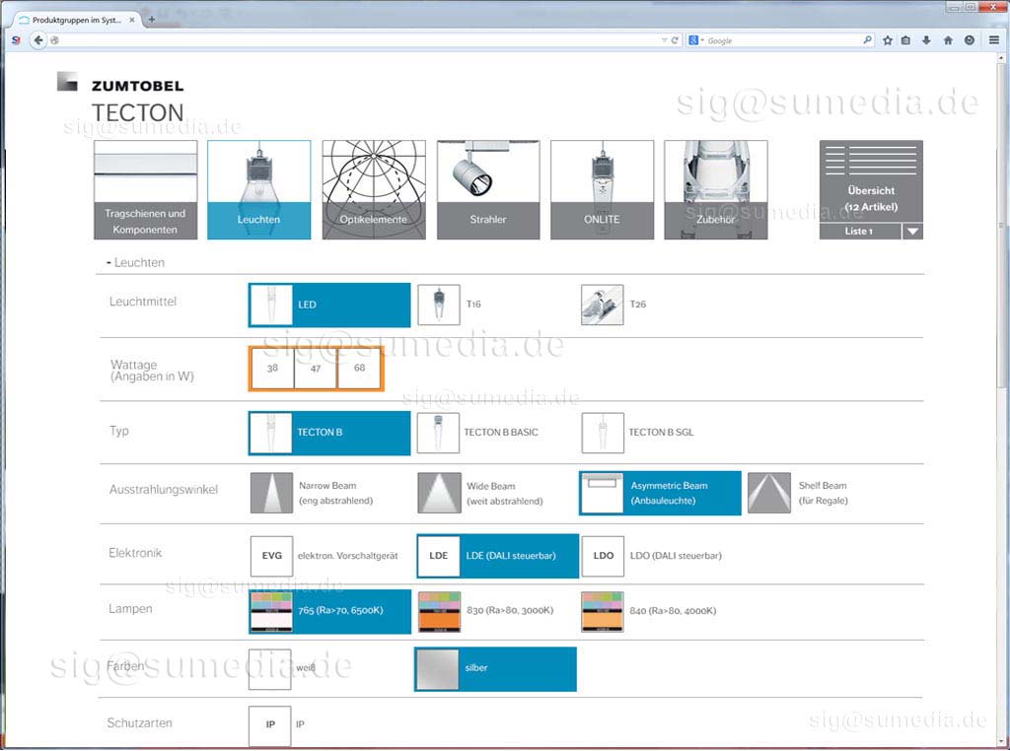
Task: Select the EVG electronics icon
Action: point(271,556)
